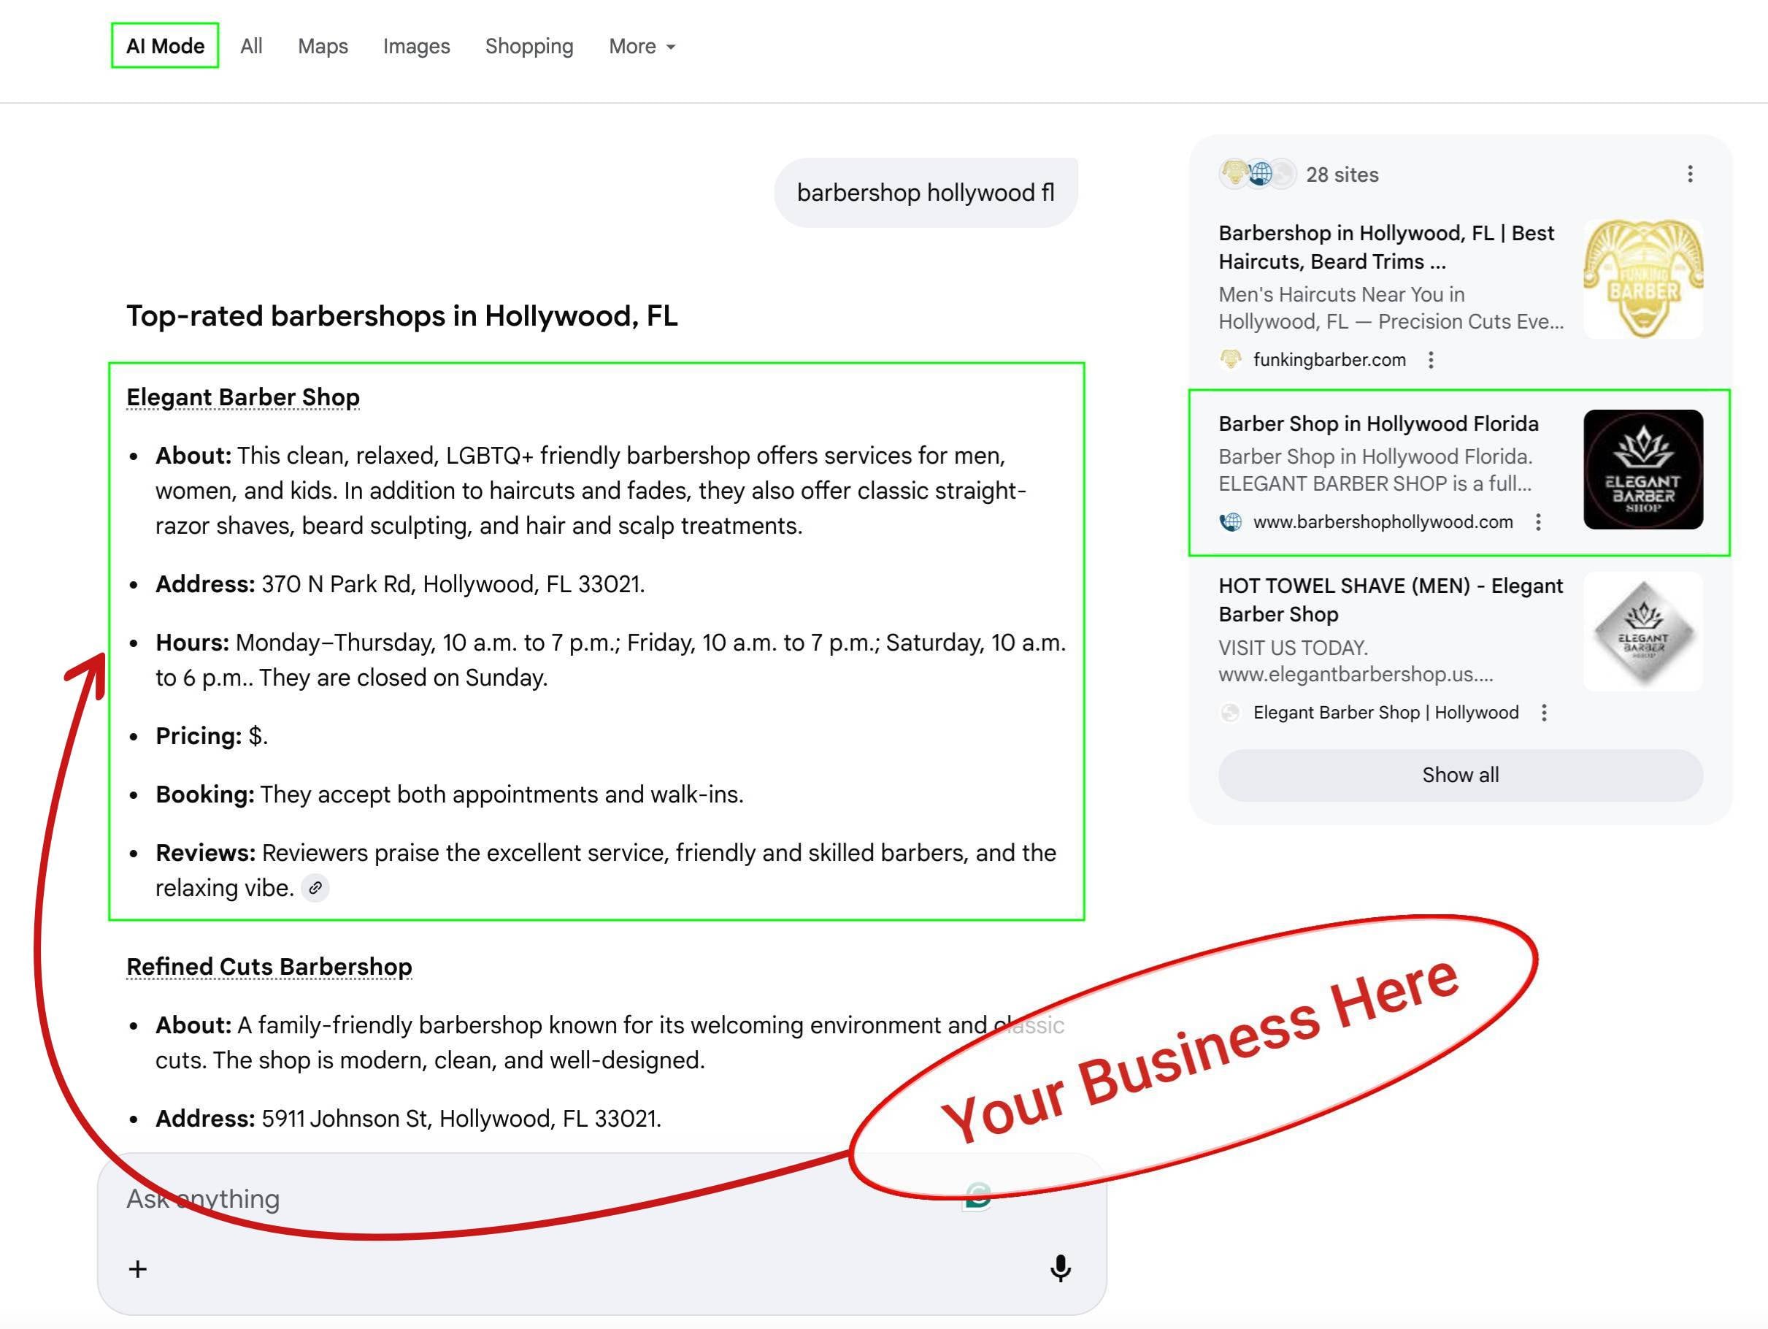Click the 28 sites favicon cluster
Viewport: 1768px width, 1329px height.
(1258, 174)
